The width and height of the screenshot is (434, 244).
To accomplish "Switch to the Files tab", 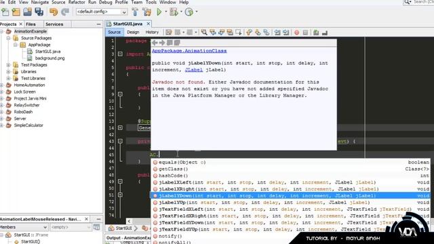I will click(31, 24).
